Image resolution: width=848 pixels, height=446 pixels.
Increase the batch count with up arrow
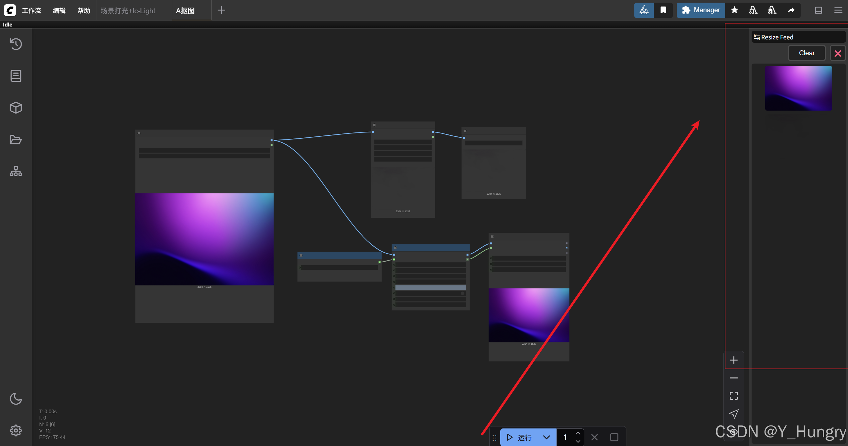[578, 433]
